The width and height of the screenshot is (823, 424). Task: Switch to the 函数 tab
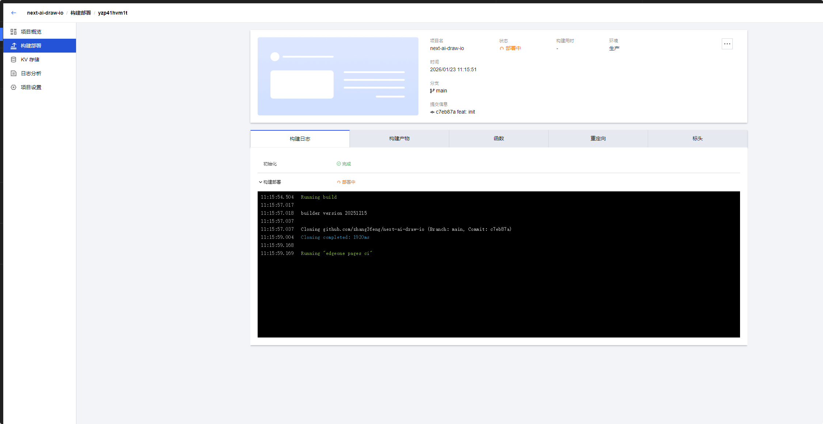pyautogui.click(x=498, y=139)
